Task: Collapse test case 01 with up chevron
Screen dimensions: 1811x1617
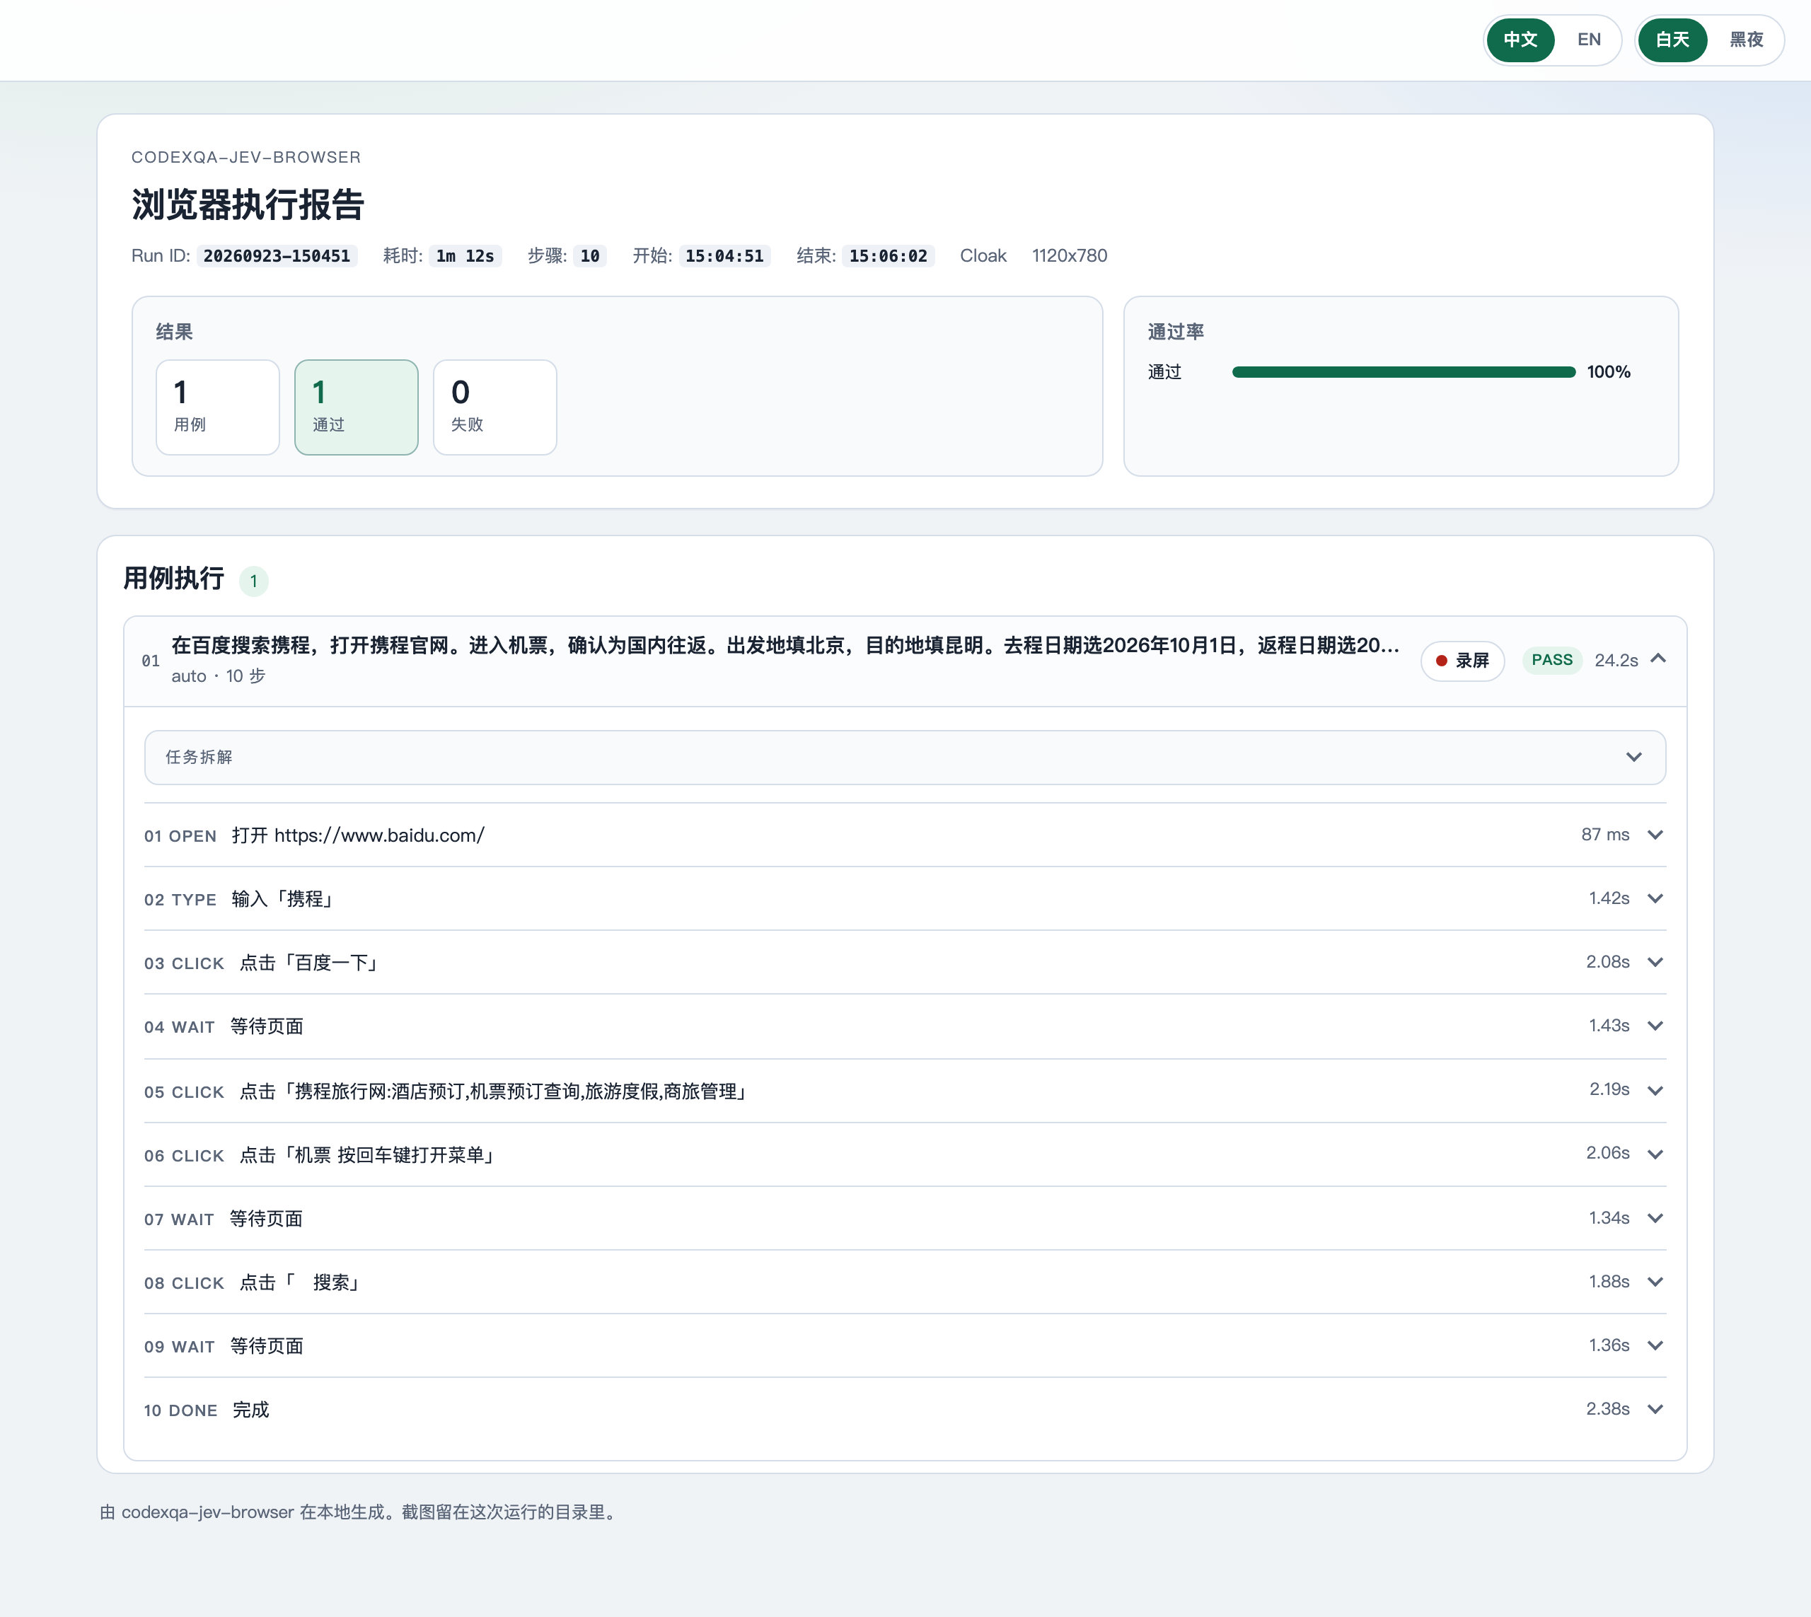Action: (x=1658, y=659)
